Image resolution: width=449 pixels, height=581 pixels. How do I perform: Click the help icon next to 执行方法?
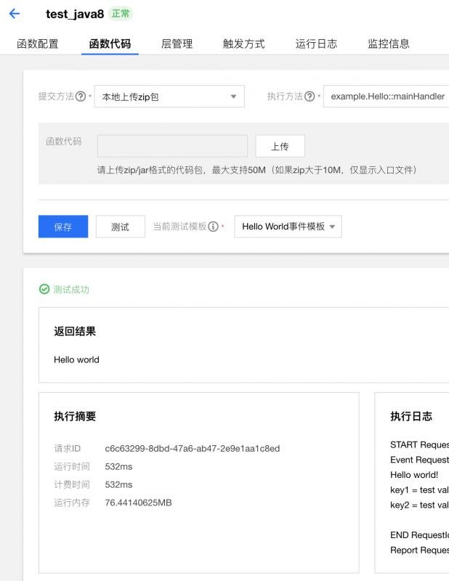pos(310,97)
